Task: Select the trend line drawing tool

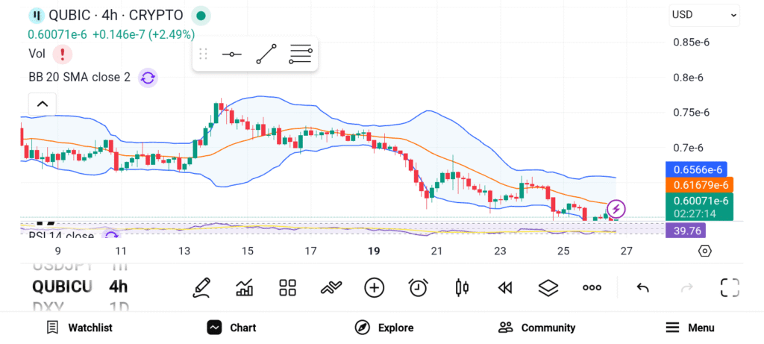Action: pyautogui.click(x=266, y=54)
